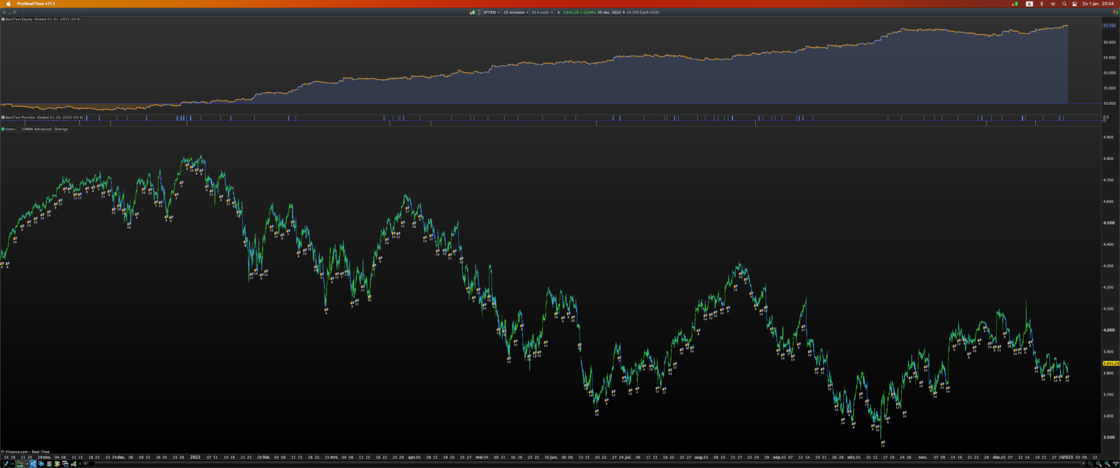Expand the indicator icon dropdown arrow
1120x468 pixels.
tap(27, 464)
